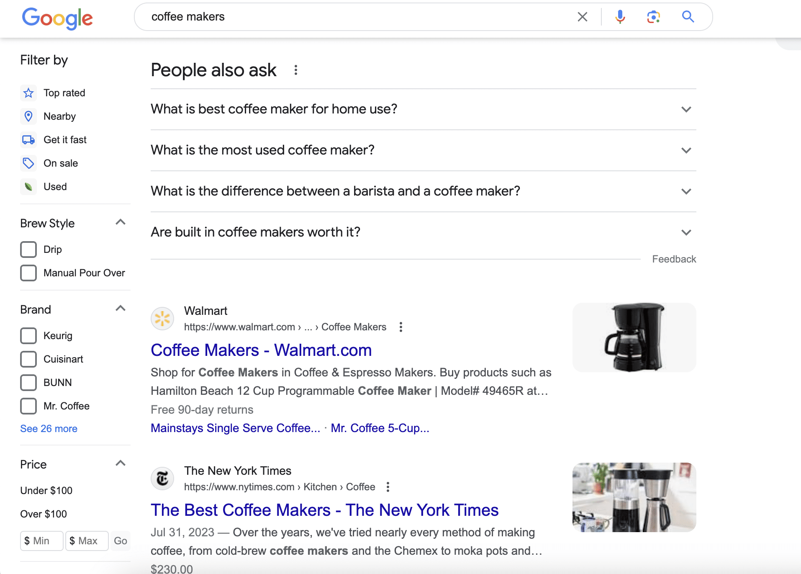Expand 'most used coffee maker' question

point(423,150)
